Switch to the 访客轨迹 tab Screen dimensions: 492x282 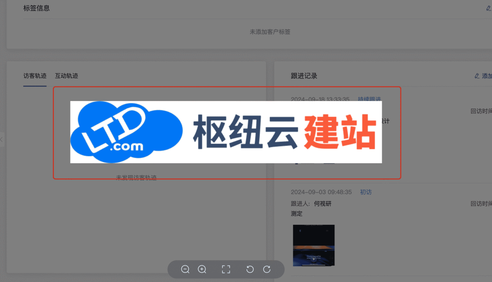click(35, 76)
